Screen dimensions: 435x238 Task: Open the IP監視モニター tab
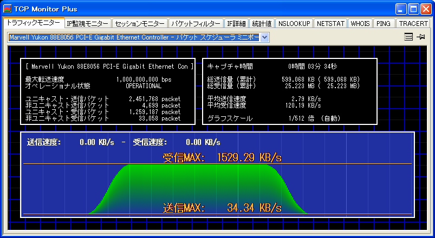coord(88,24)
